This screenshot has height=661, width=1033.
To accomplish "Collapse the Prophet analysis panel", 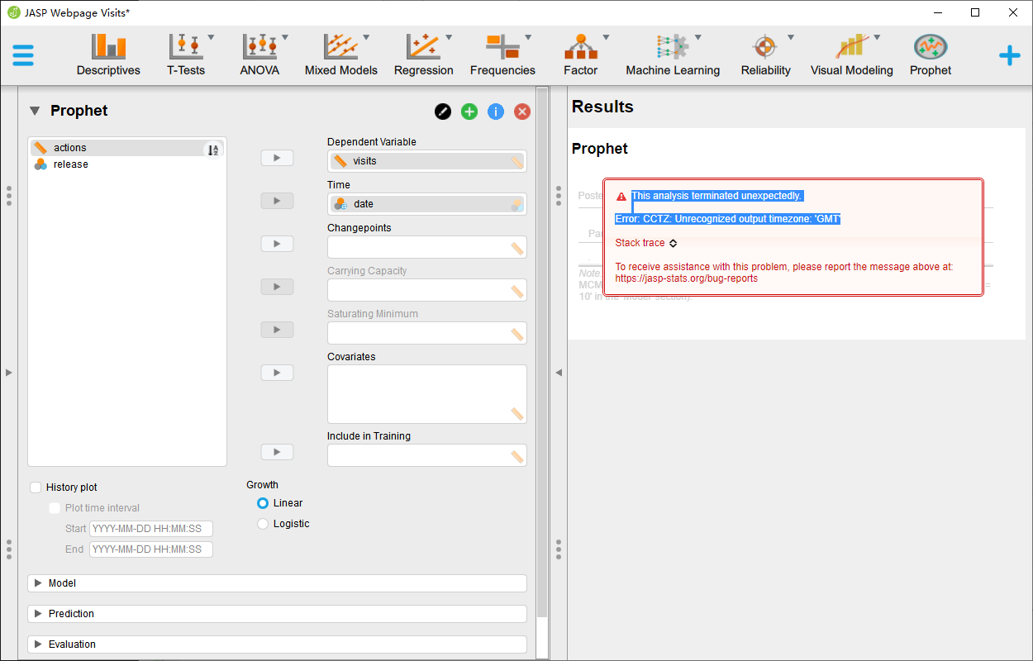I will coord(34,110).
